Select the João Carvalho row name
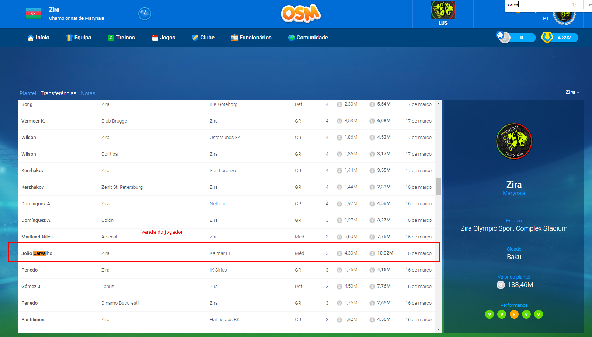 coord(37,253)
